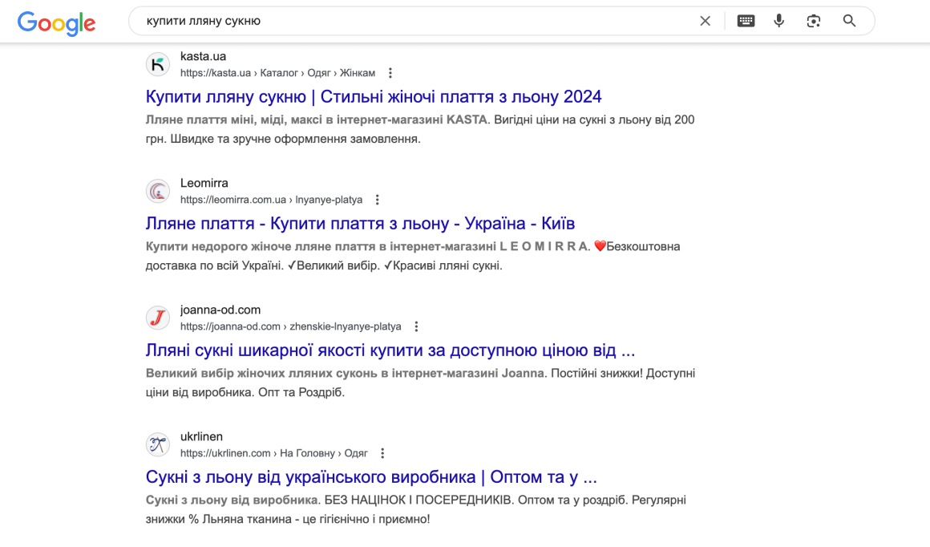The height and width of the screenshot is (547, 930).
Task: Click the ukrlinen site favicon
Action: pyautogui.click(x=158, y=444)
